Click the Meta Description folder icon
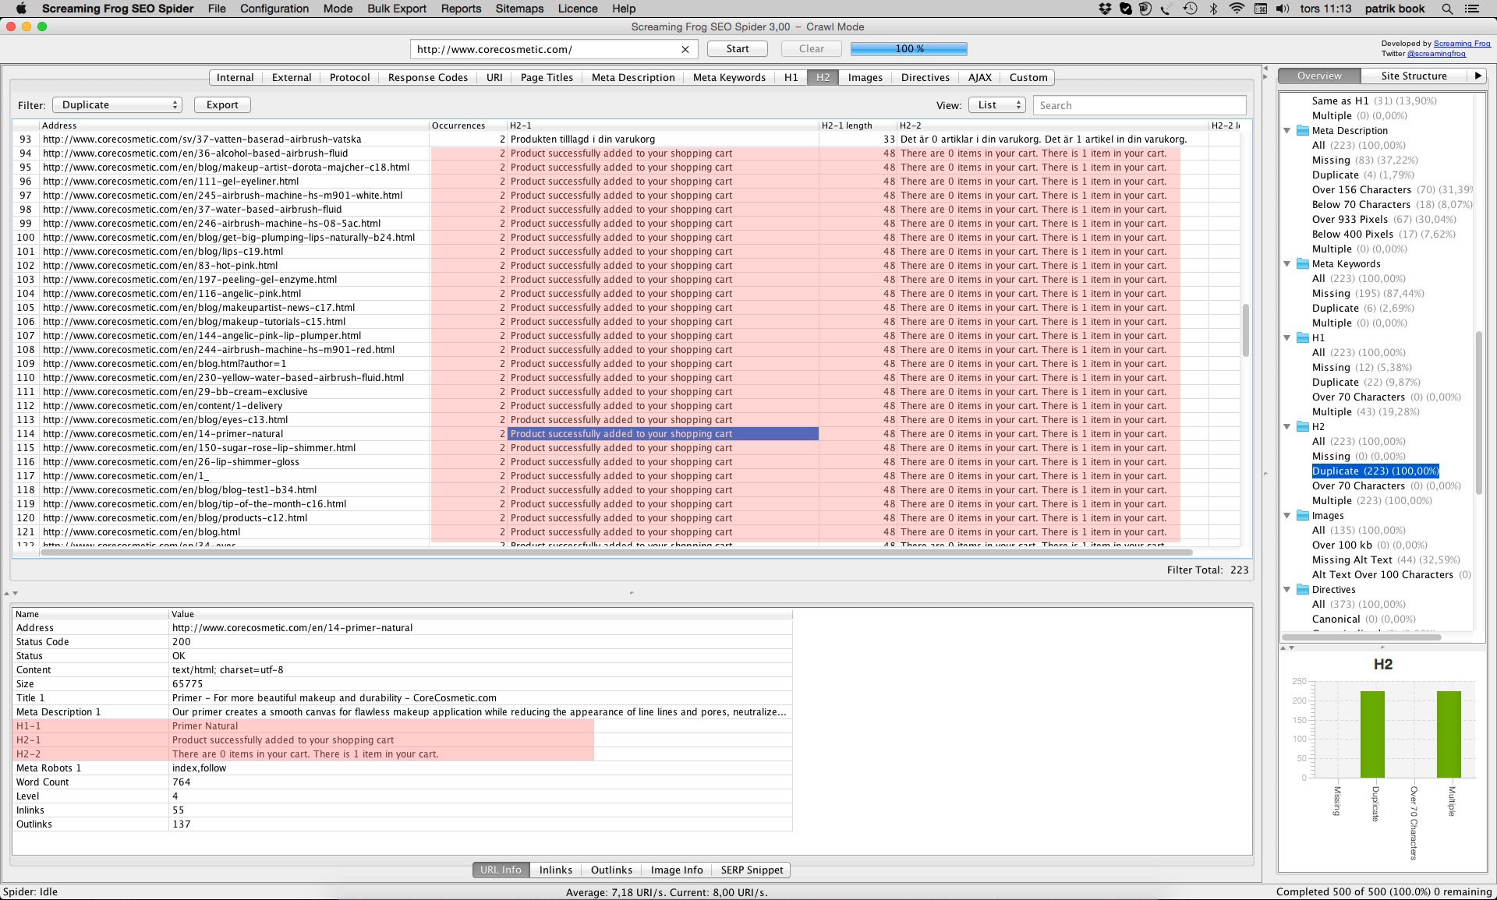 (1303, 131)
